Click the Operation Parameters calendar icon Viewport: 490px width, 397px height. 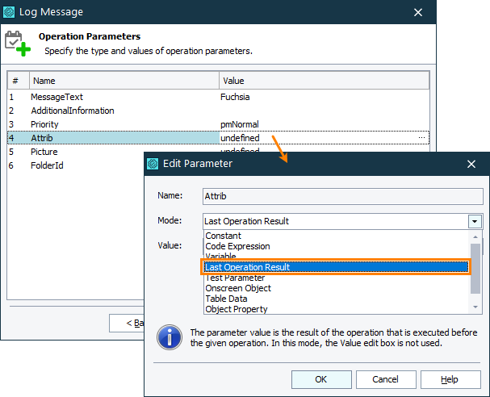[18, 44]
